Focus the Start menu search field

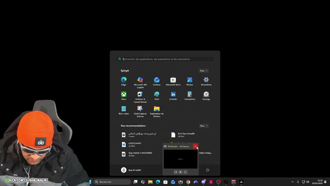click(165, 59)
